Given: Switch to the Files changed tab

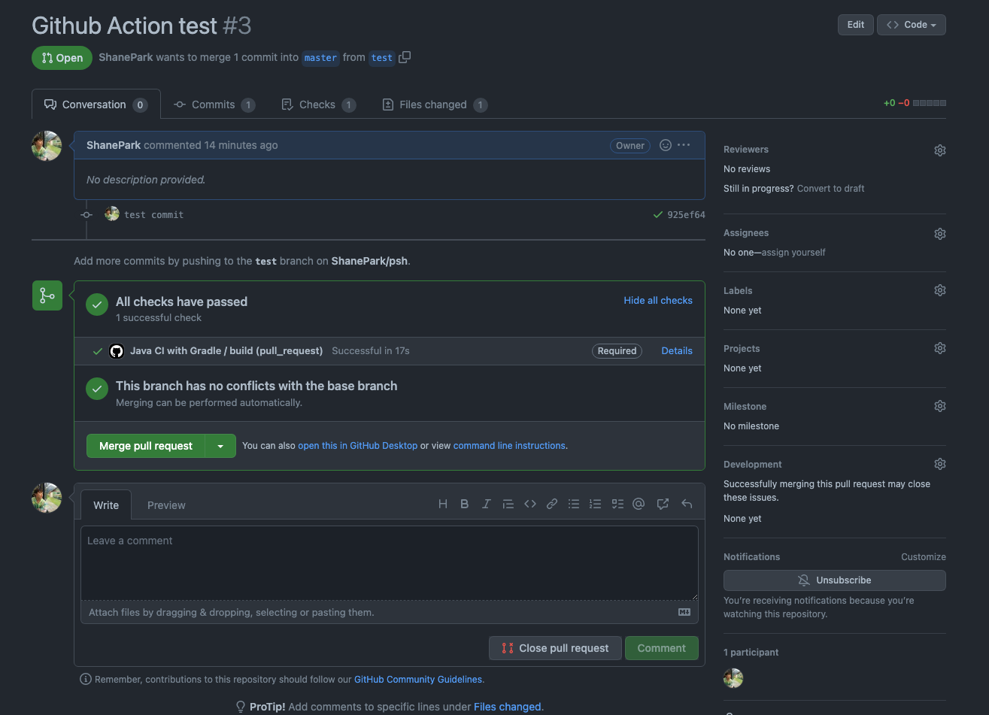Looking at the screenshot, I should click(x=435, y=105).
